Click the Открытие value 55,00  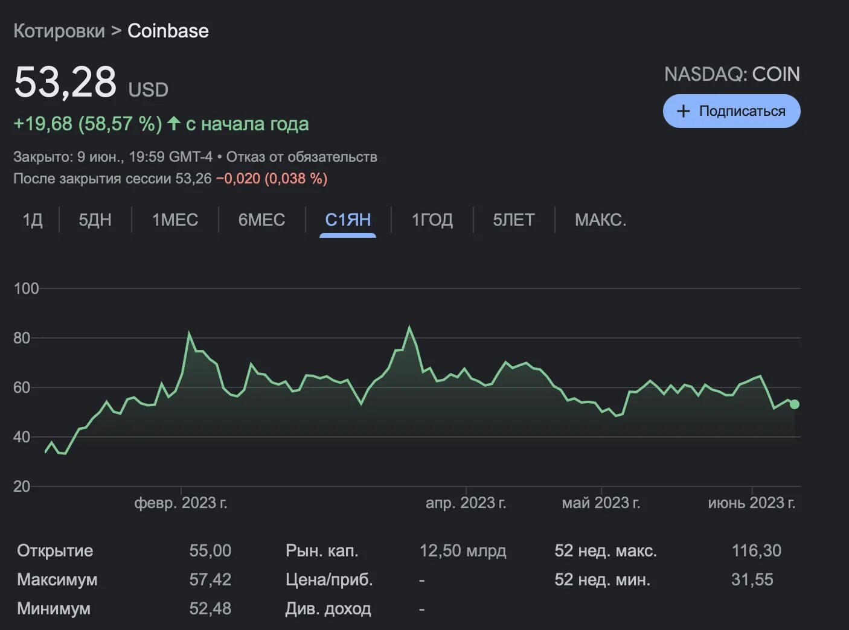tap(210, 550)
